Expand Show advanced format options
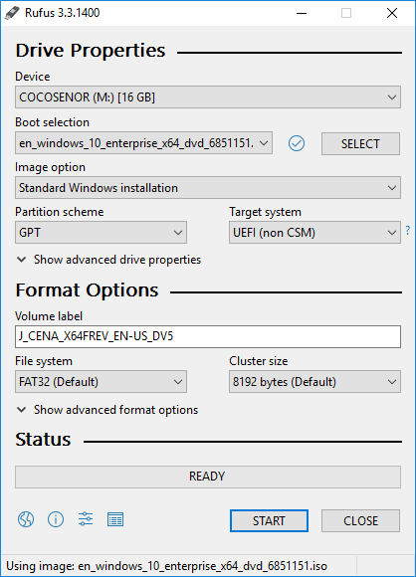Viewport: 416px width, 577px height. 107,410
